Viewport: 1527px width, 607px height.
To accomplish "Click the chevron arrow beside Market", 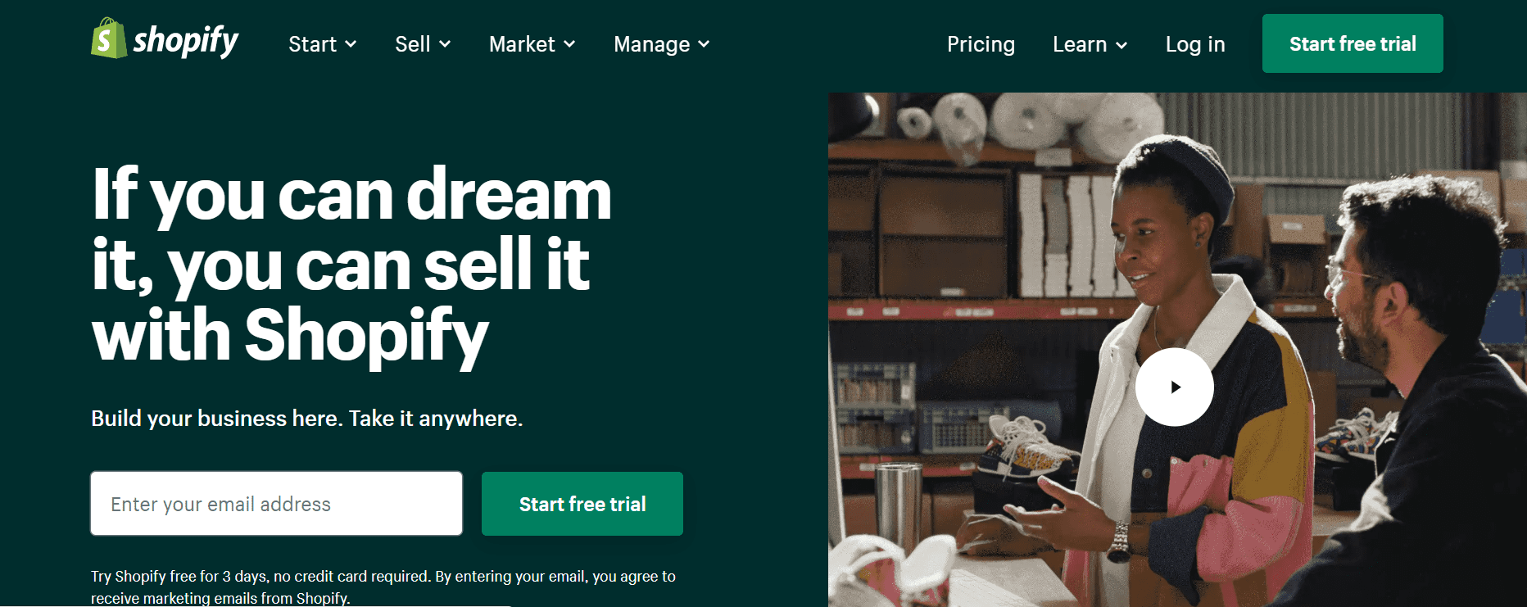I will click(569, 44).
